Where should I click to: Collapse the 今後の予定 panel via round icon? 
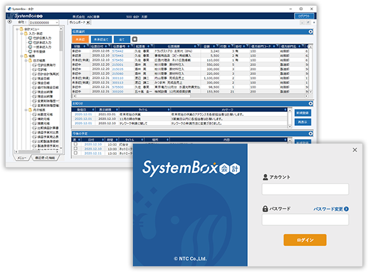coord(311,133)
